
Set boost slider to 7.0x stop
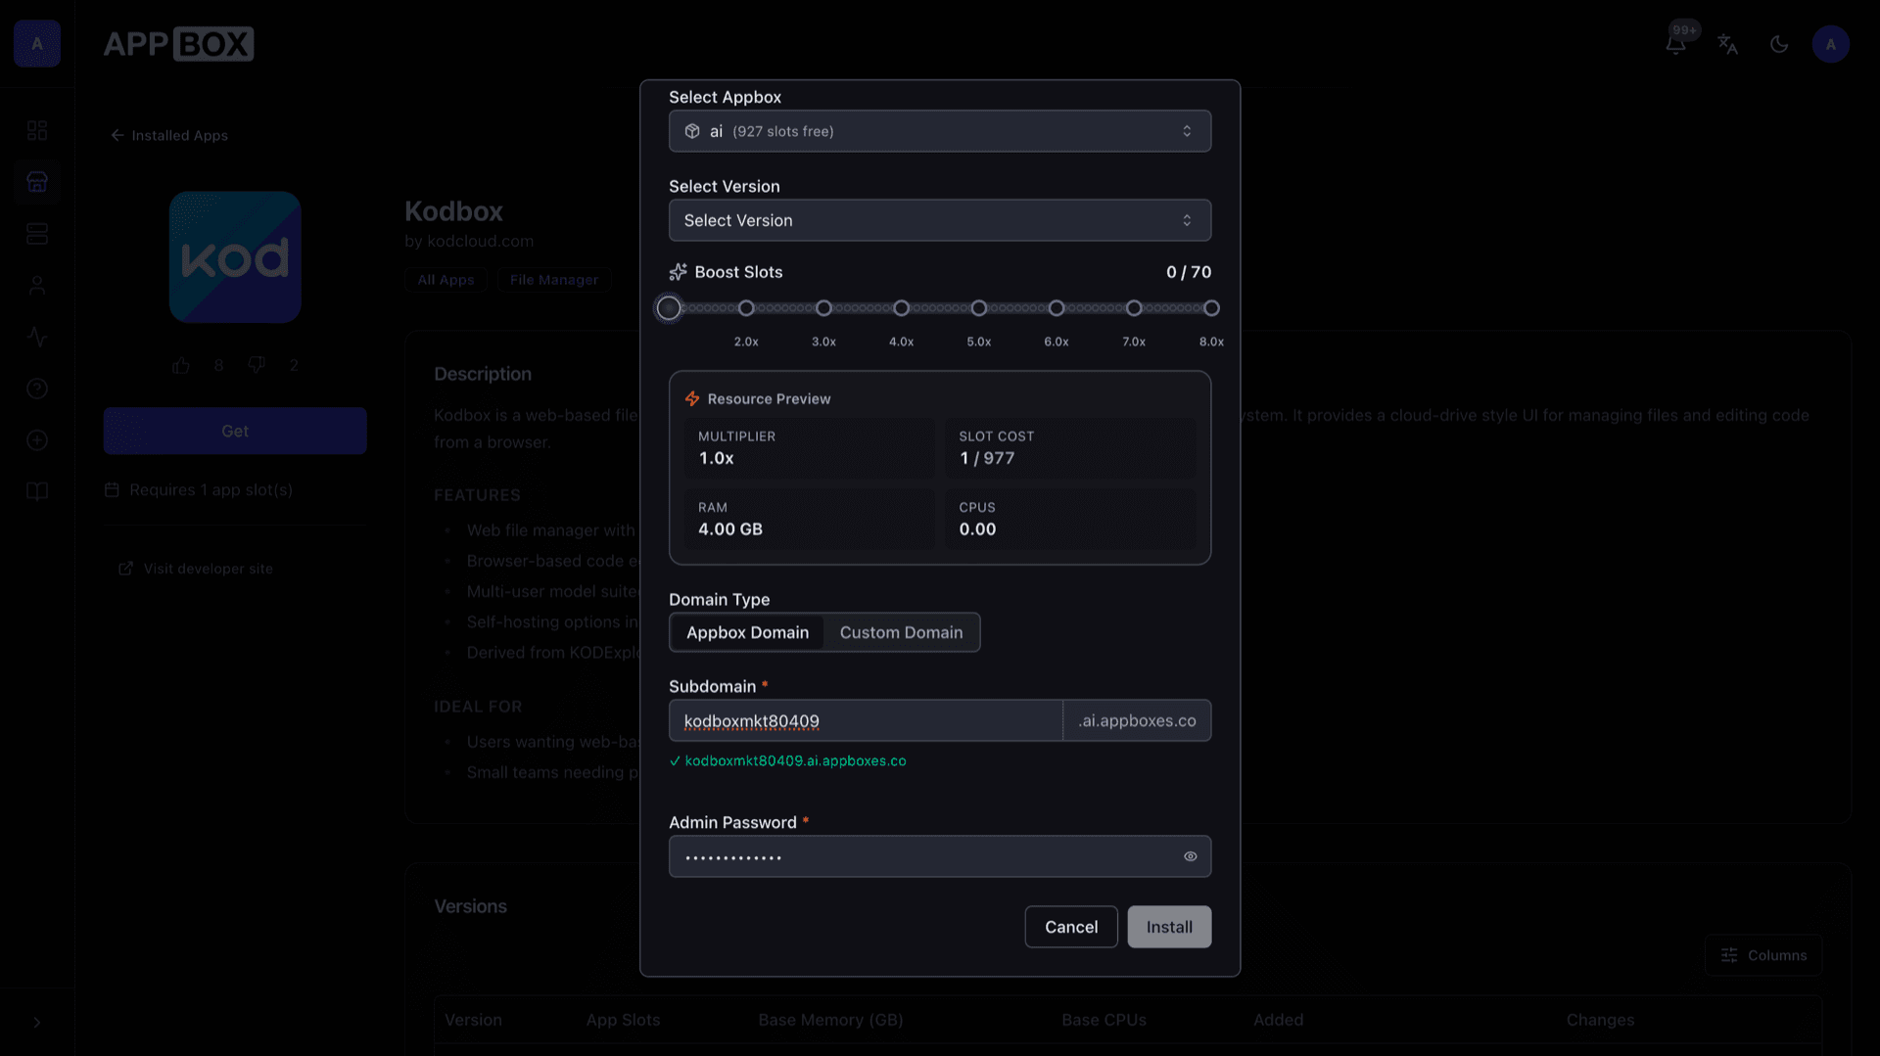1134,308
